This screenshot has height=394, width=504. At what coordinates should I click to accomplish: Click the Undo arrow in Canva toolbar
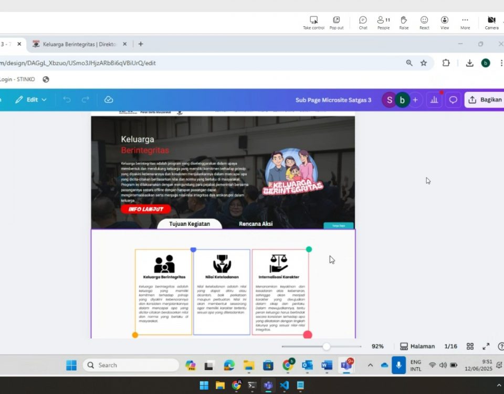point(67,100)
